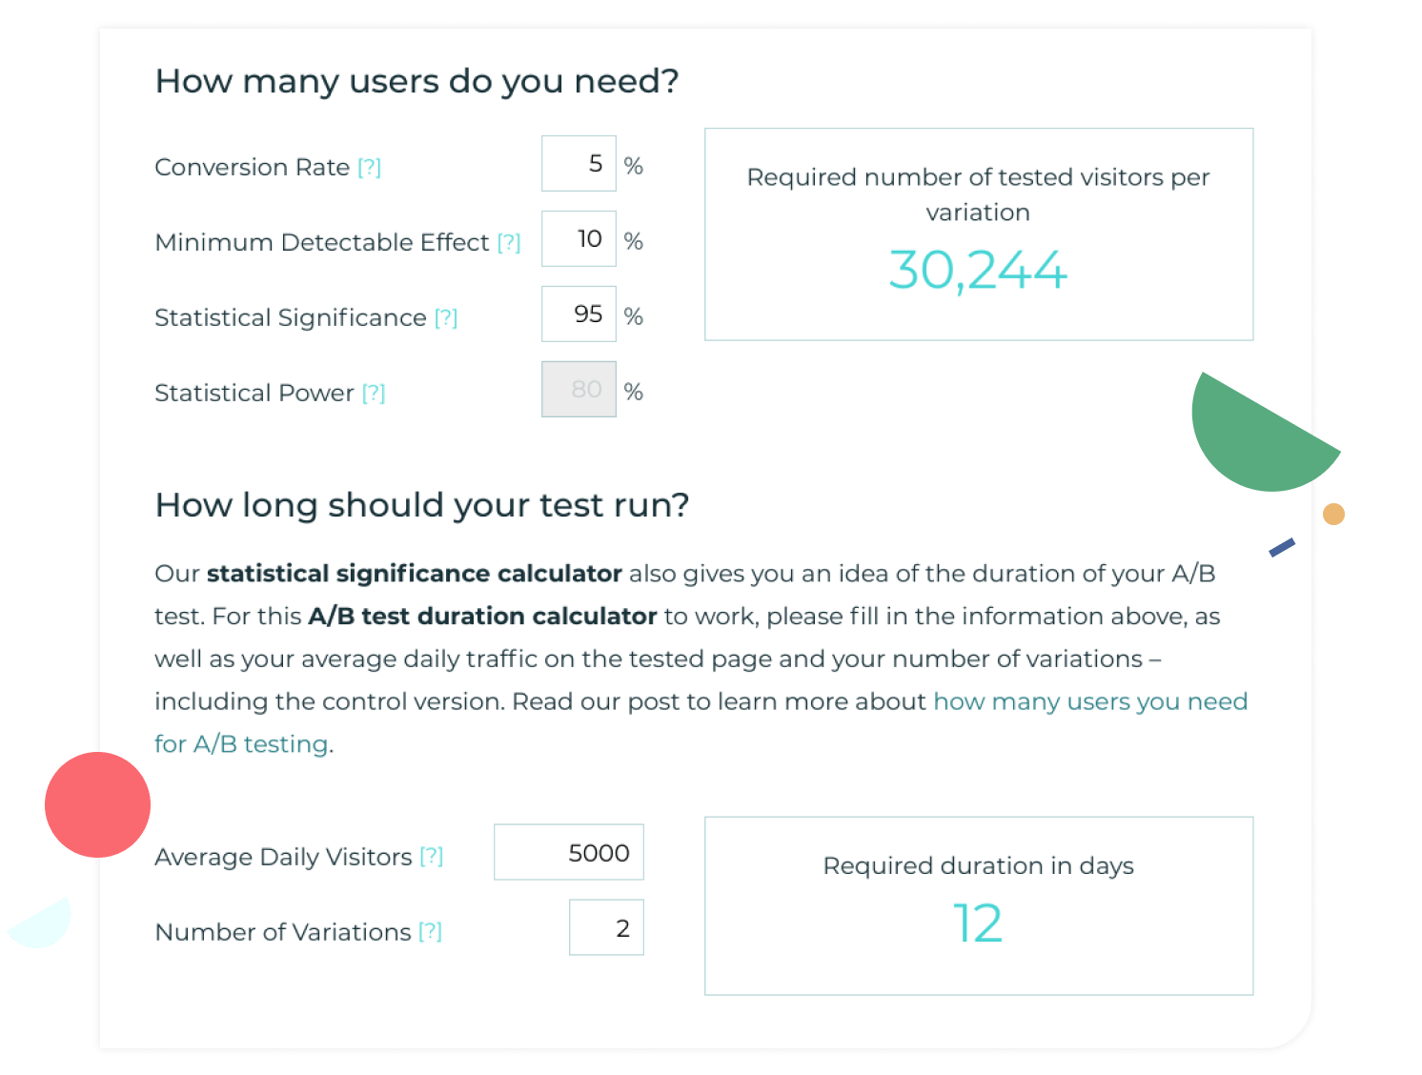Open the Number of Variations [?] help
Screen dimensions: 1422x1075
click(431, 932)
